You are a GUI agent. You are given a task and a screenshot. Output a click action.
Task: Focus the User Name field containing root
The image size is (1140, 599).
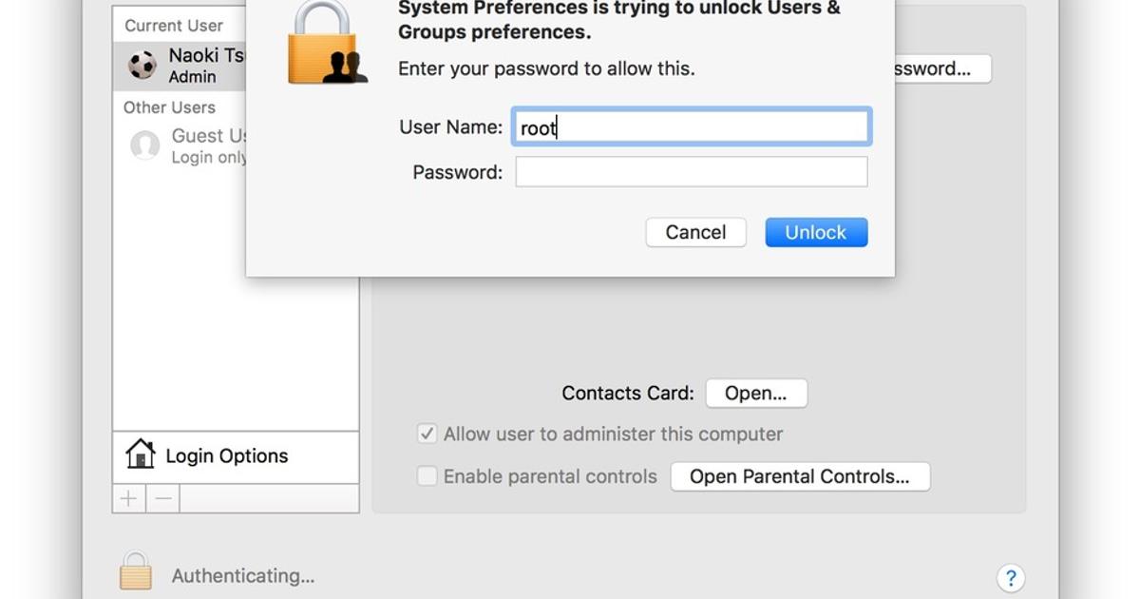(692, 127)
